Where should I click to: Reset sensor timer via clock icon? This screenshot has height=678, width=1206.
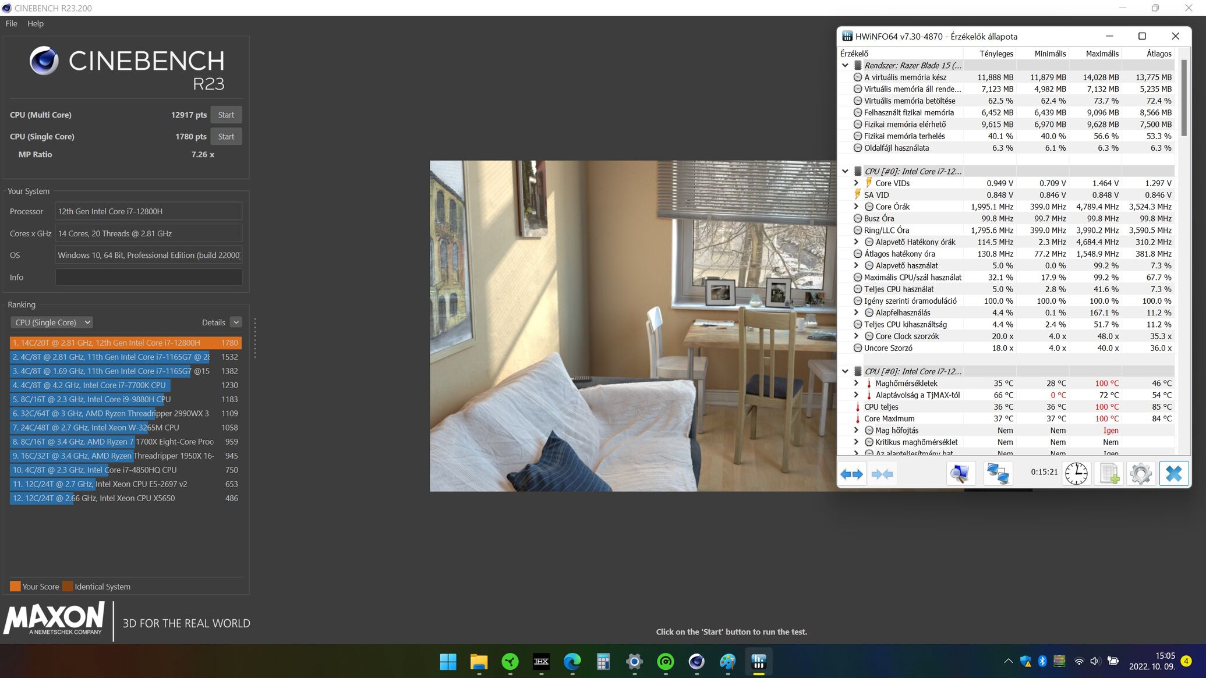(x=1076, y=474)
